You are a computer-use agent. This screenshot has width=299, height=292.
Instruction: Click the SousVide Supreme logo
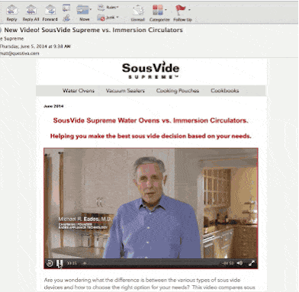150,70
